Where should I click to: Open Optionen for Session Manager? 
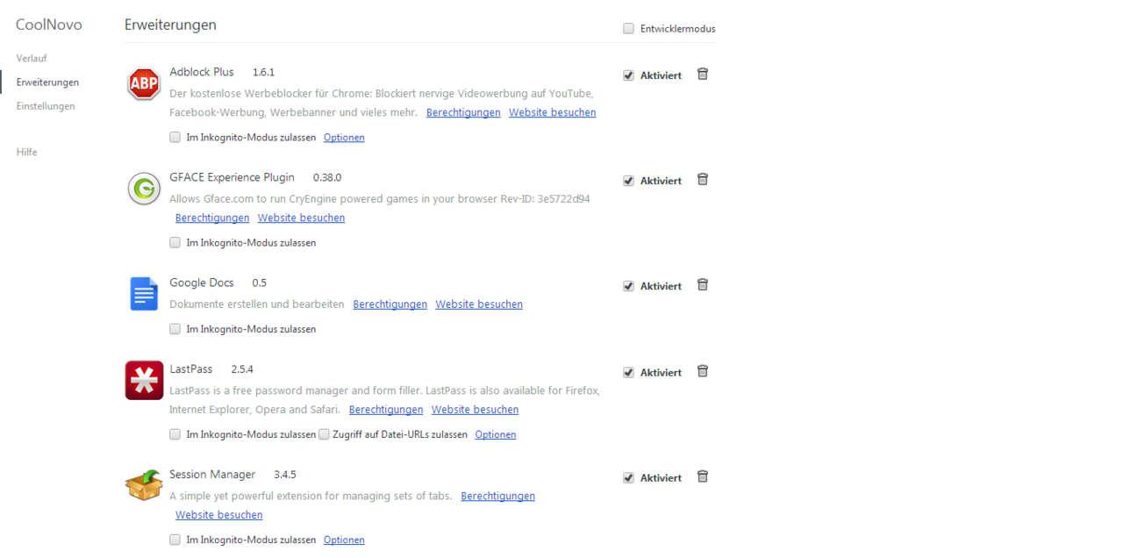pyautogui.click(x=344, y=540)
